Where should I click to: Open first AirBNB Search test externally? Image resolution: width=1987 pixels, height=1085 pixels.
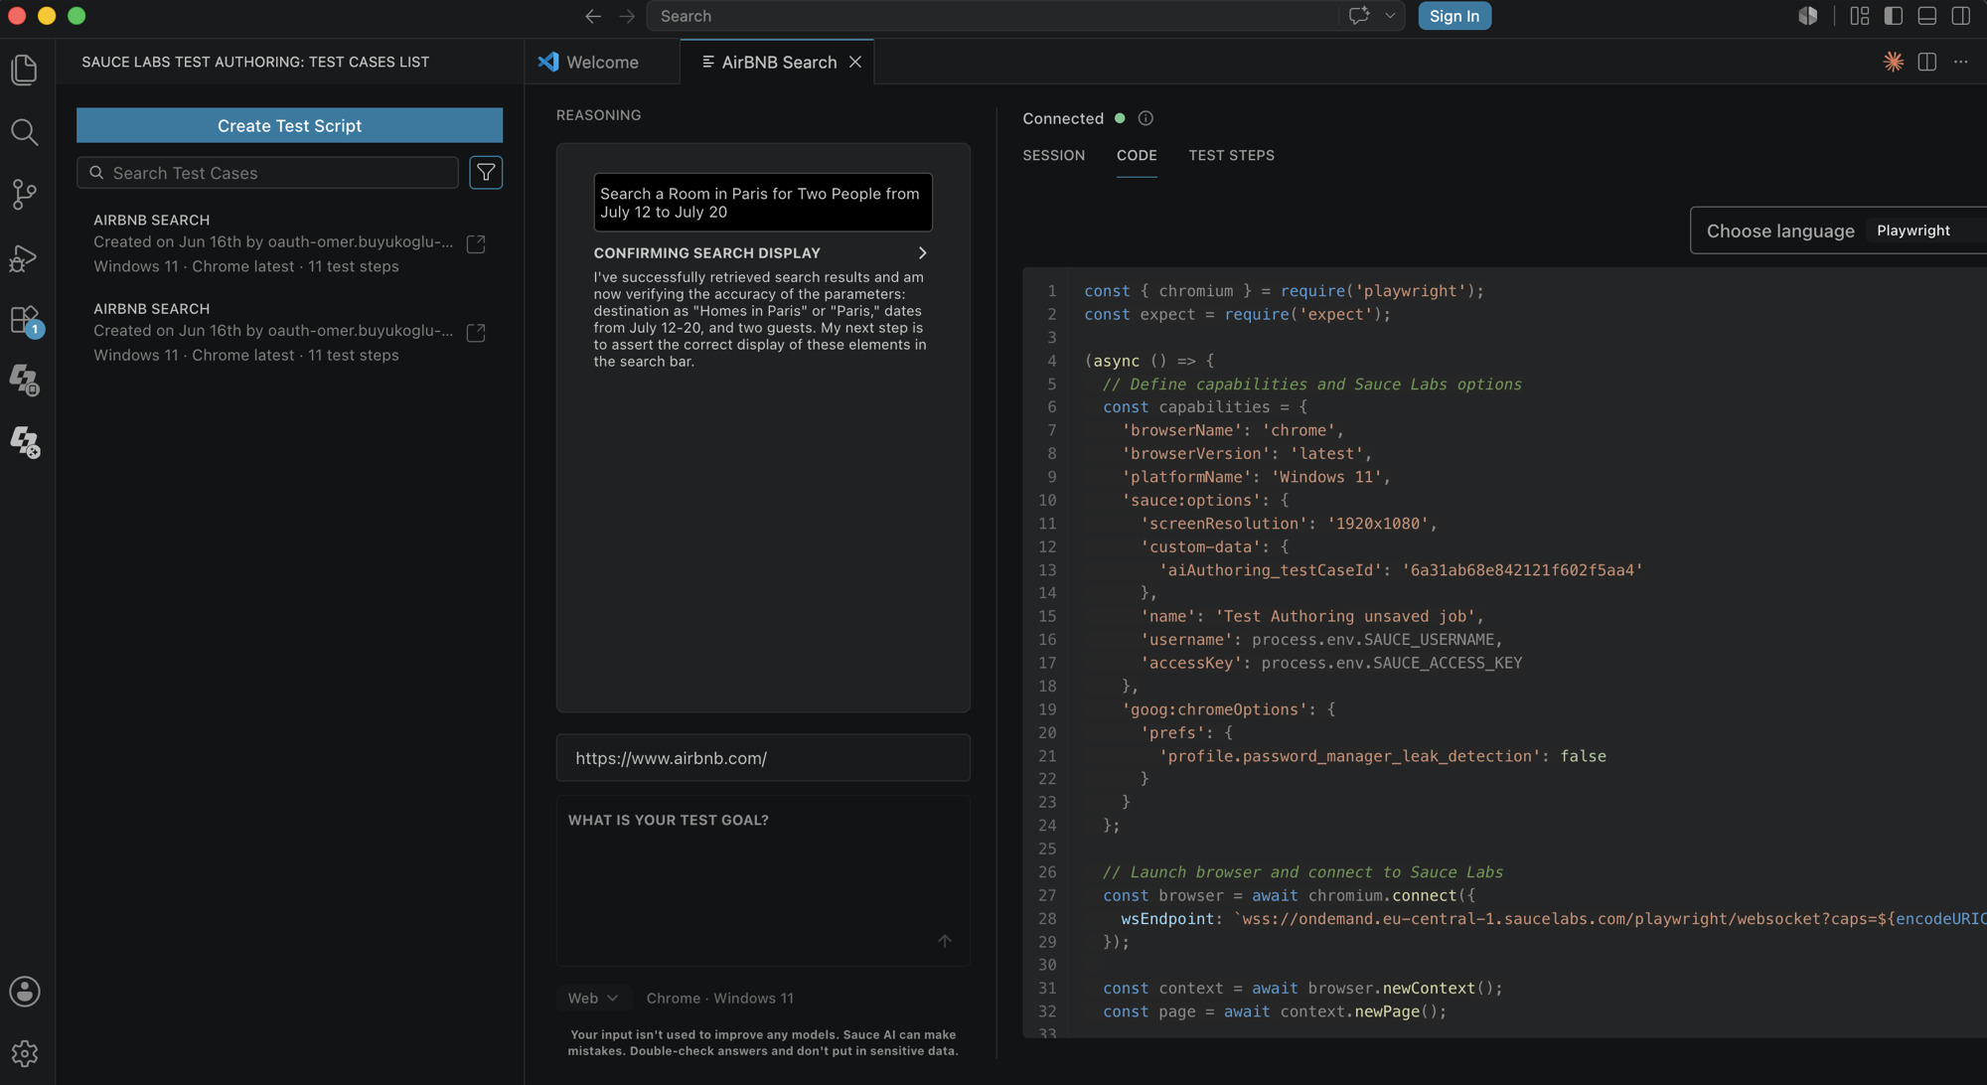(x=476, y=243)
